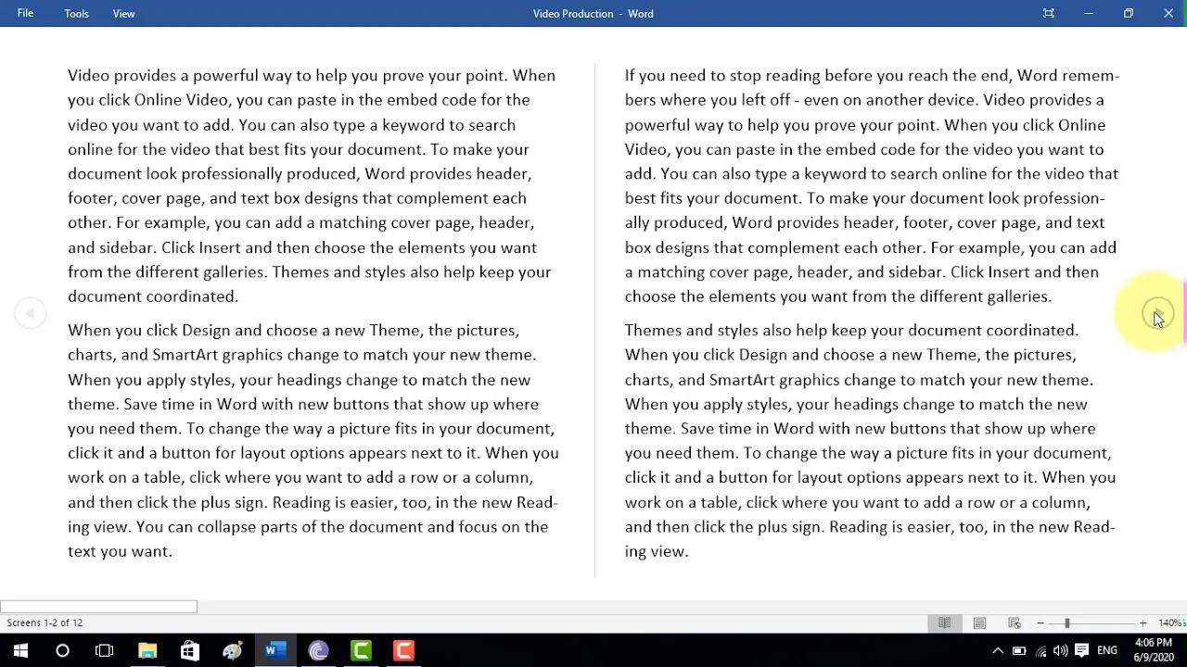Open the View menu
This screenshot has width=1187, height=667.
pyautogui.click(x=123, y=13)
